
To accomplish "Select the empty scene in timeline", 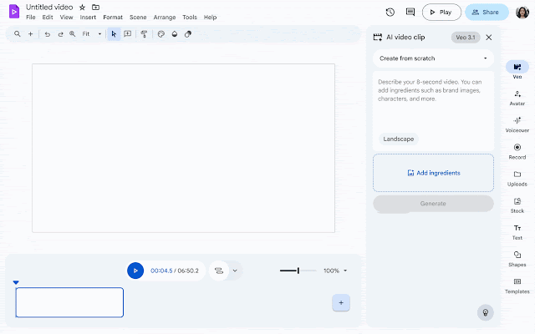I will pos(69,302).
